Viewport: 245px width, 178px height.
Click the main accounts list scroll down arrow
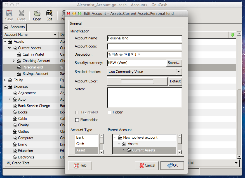[x=239, y=156]
